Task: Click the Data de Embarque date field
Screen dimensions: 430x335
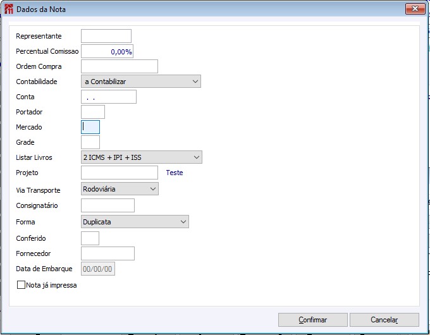Action: [x=98, y=269]
